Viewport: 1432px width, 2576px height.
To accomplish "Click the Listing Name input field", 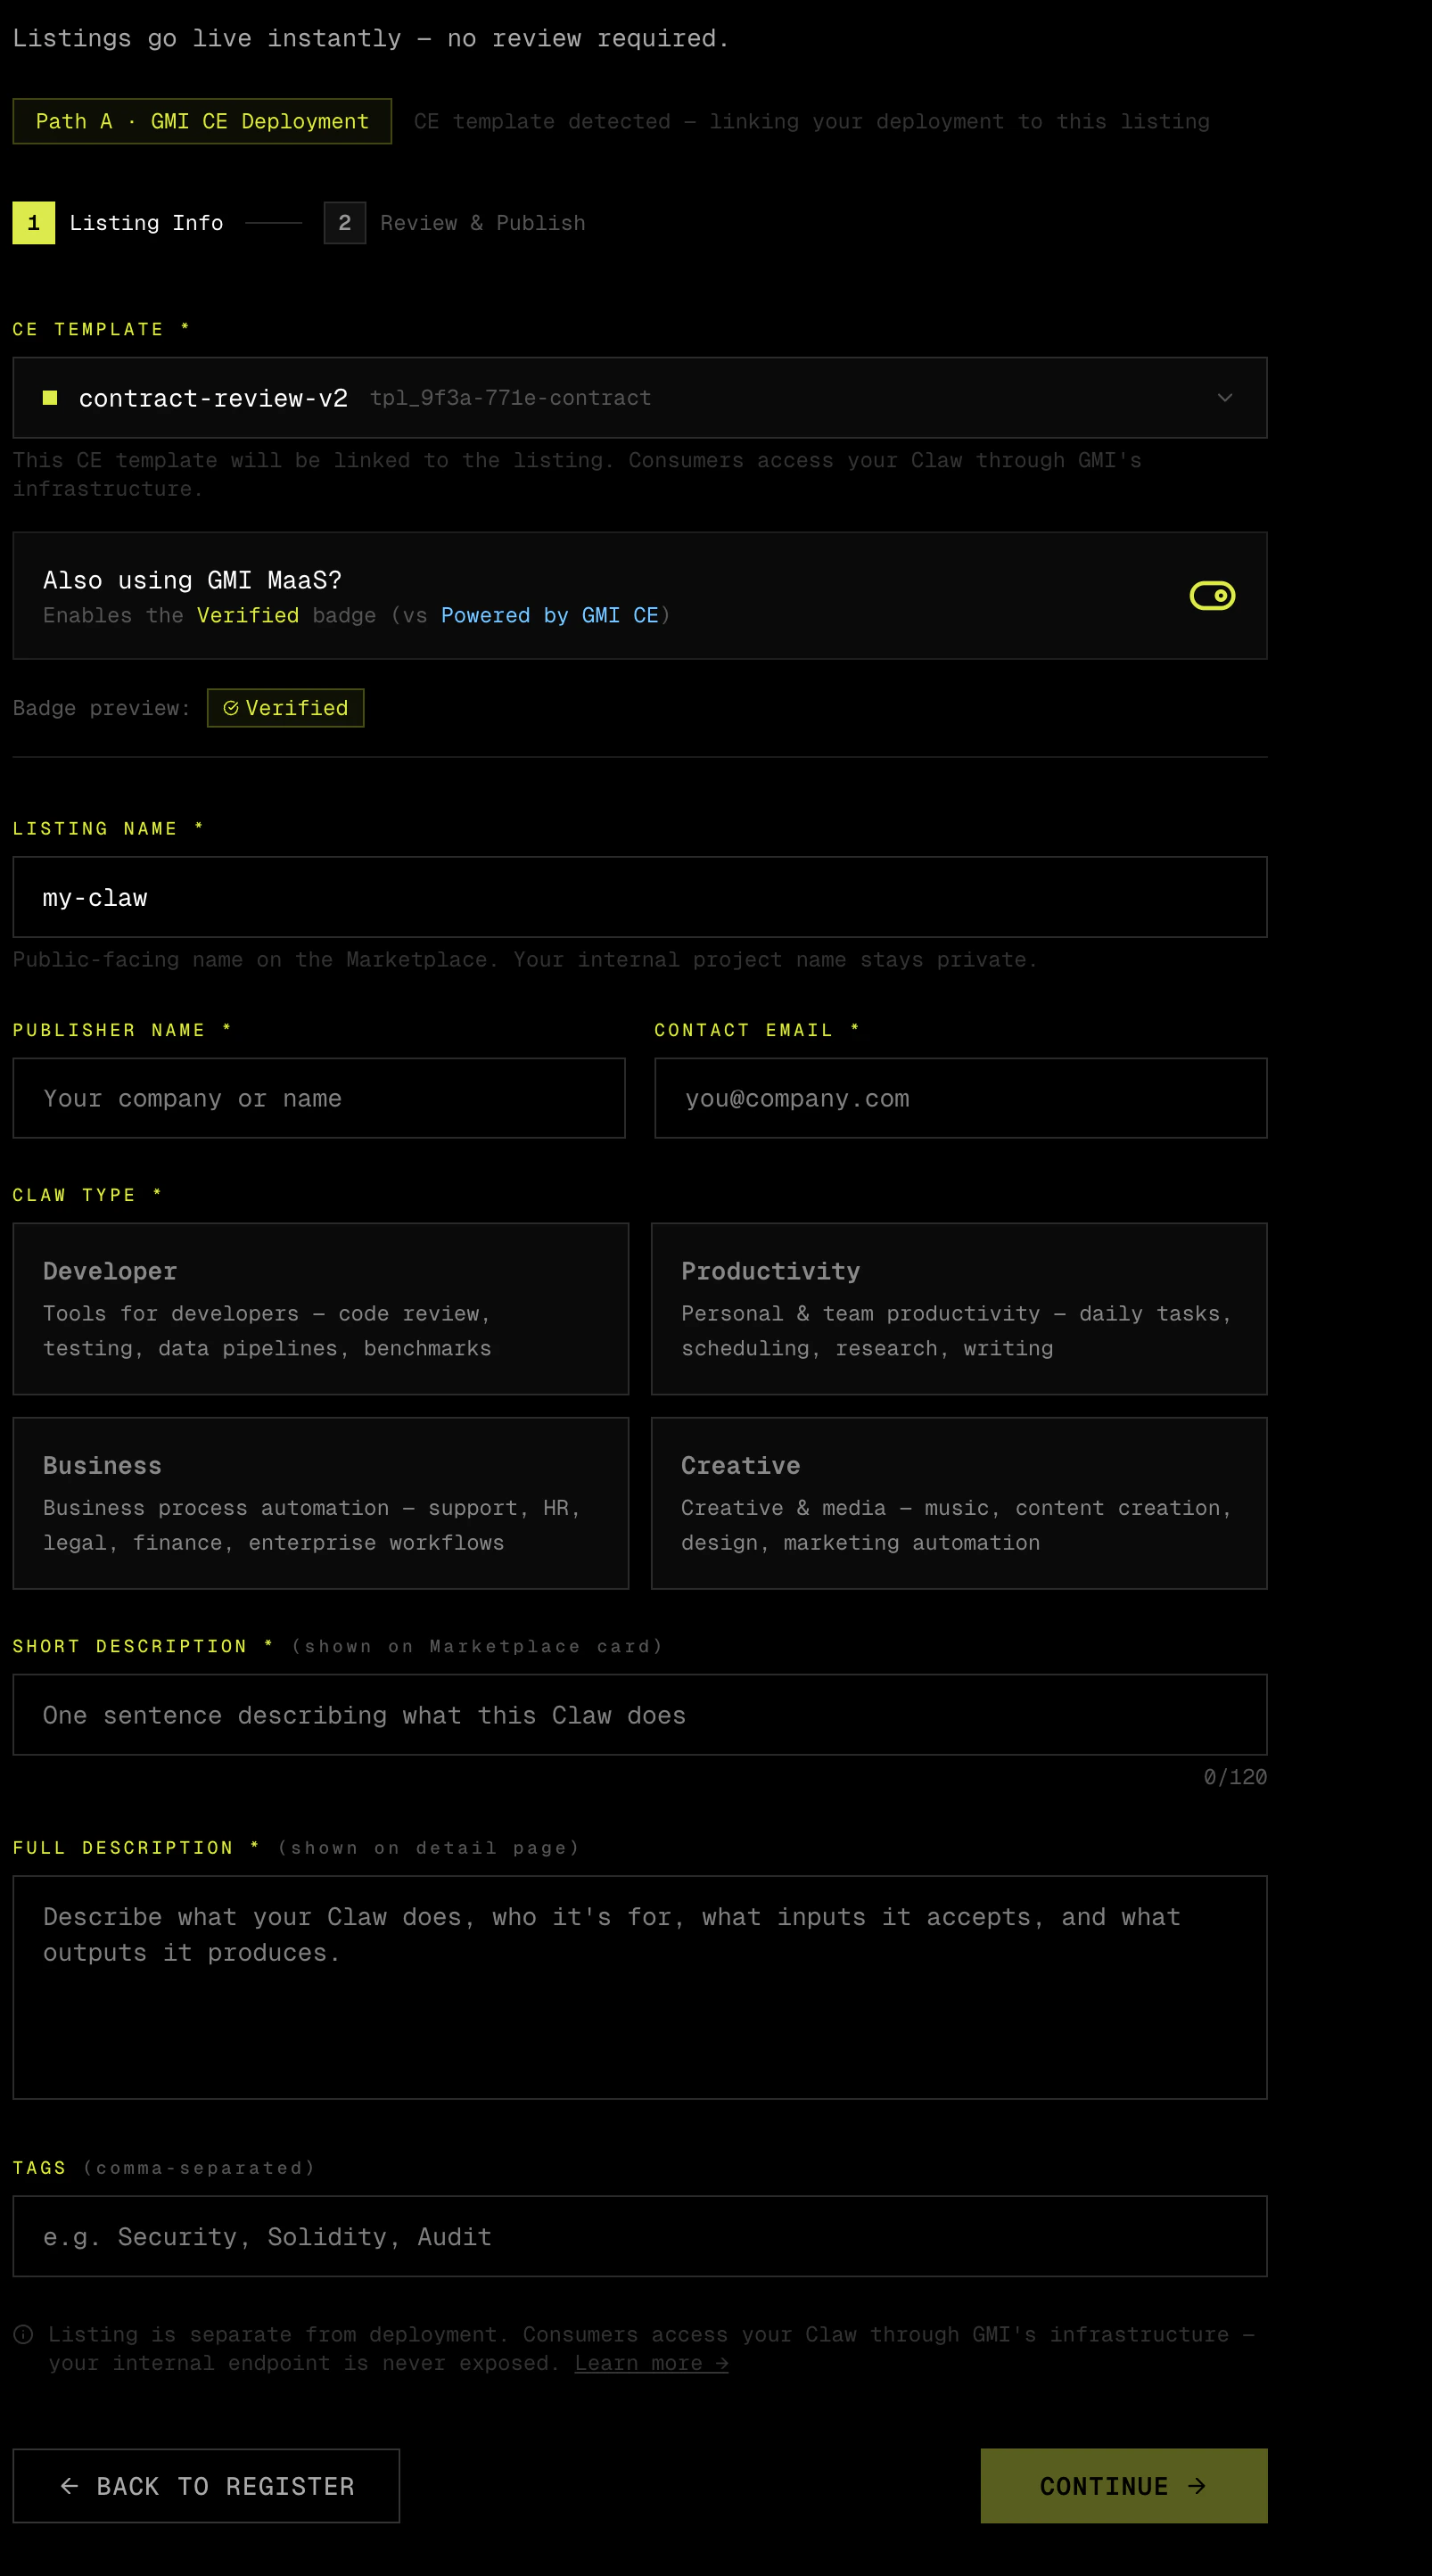I will pos(640,897).
